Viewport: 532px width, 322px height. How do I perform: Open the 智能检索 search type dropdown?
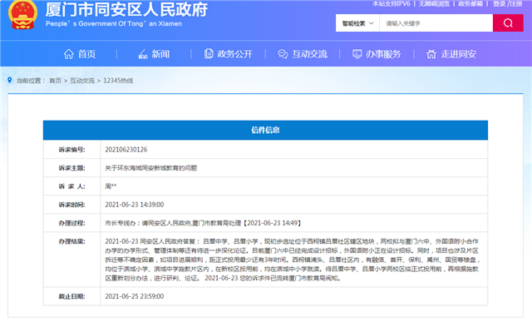(x=357, y=23)
